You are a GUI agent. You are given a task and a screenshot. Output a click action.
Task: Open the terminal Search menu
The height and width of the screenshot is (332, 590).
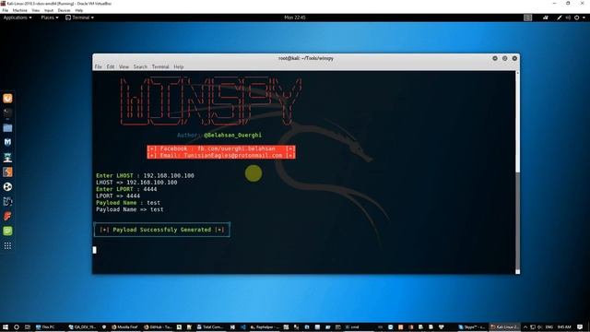pyautogui.click(x=140, y=66)
